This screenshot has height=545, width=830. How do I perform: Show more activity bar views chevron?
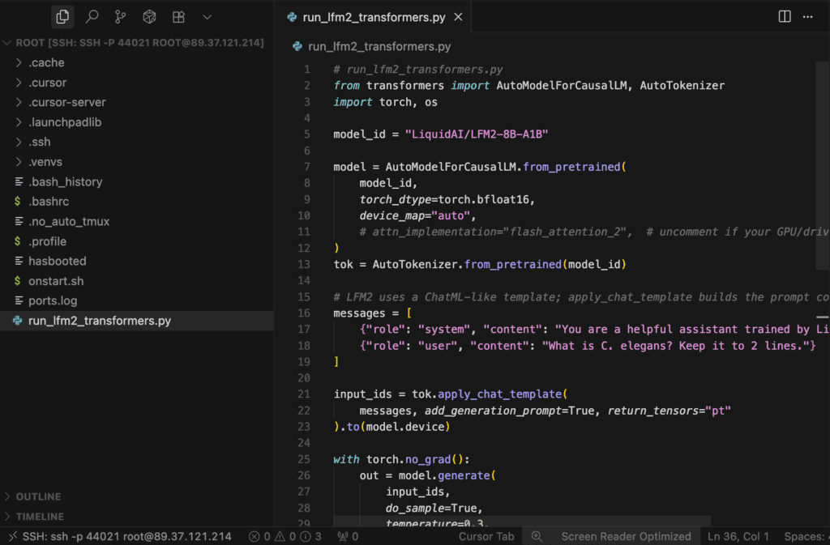point(207,16)
